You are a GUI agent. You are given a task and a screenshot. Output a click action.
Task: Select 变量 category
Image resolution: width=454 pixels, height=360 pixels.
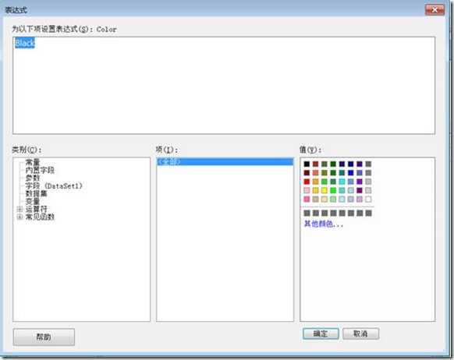coord(33,201)
